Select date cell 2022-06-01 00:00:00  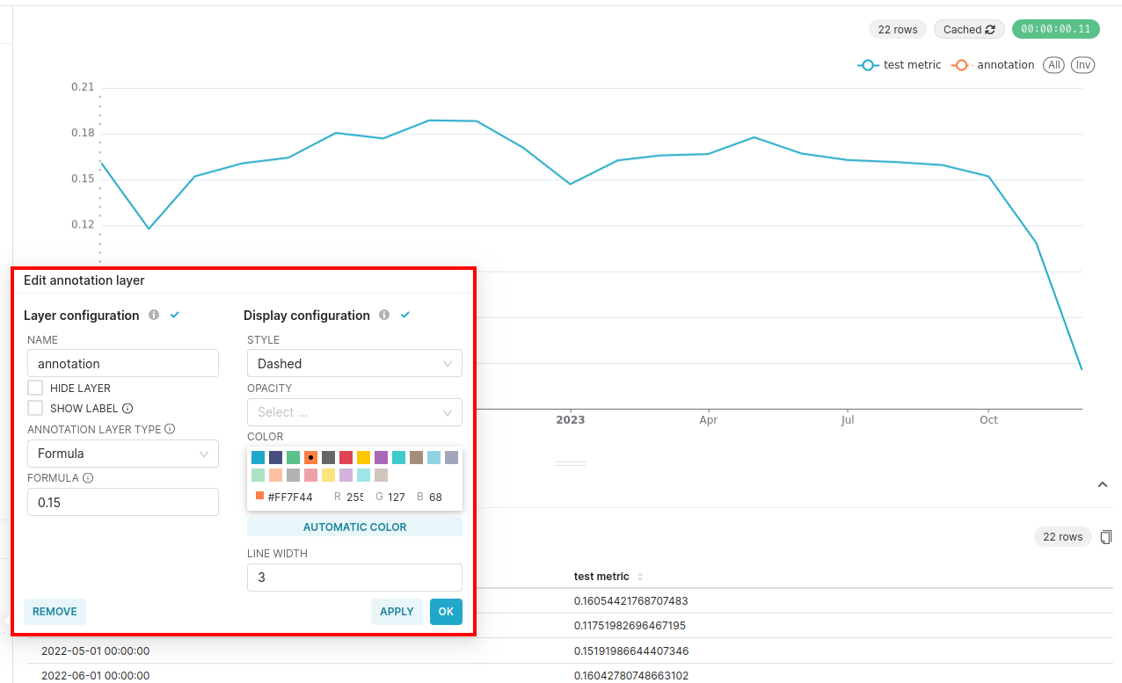click(x=95, y=676)
